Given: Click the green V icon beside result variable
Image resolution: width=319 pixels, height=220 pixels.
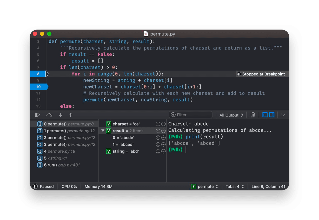Looking at the screenshot, I should 108,131.
